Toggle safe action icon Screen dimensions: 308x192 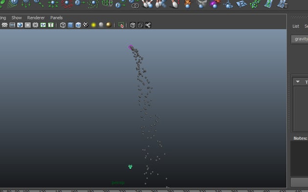43,25
